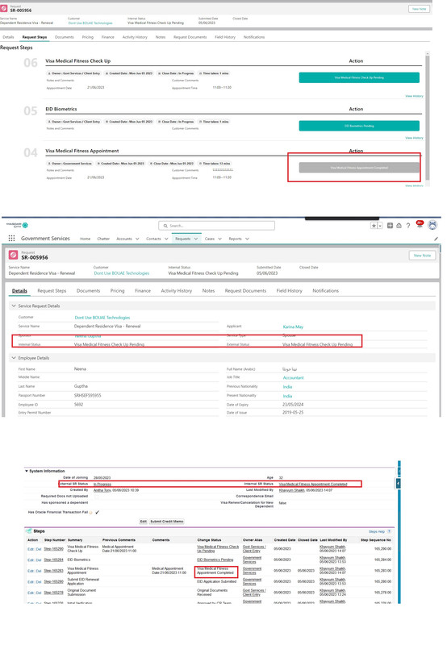Open the EID Biometrics Pending status link
The width and height of the screenshot is (447, 645).
(x=215, y=560)
